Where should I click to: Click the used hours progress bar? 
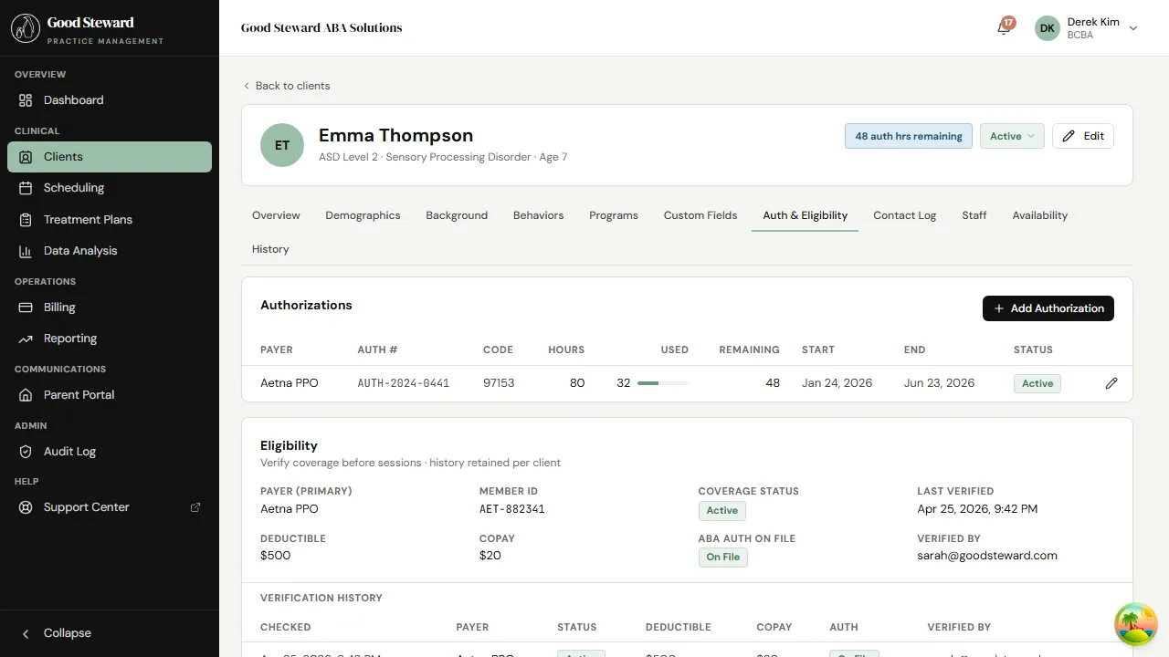point(662,383)
